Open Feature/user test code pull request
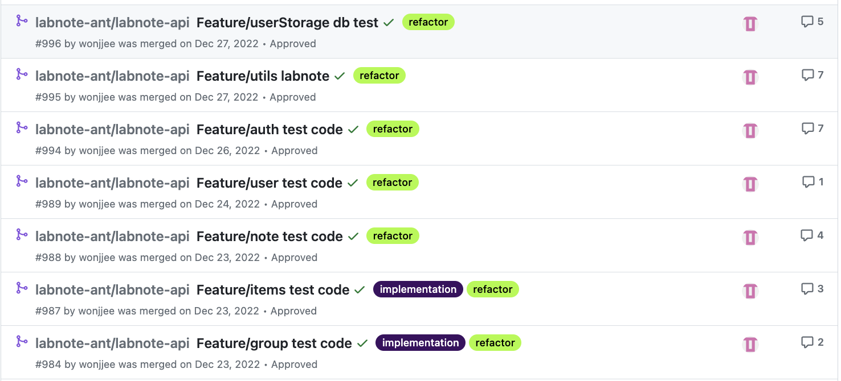This screenshot has height=381, width=841. point(269,183)
